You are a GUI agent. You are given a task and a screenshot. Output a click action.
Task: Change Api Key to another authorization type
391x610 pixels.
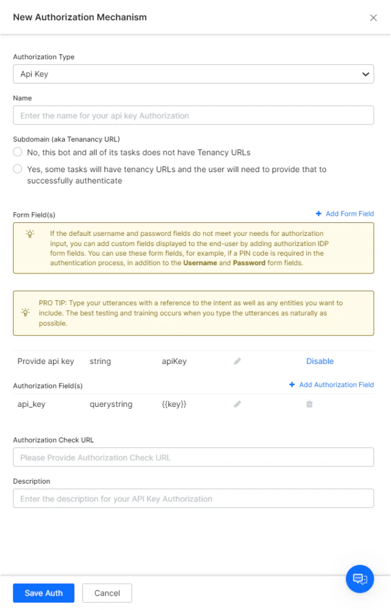193,74
